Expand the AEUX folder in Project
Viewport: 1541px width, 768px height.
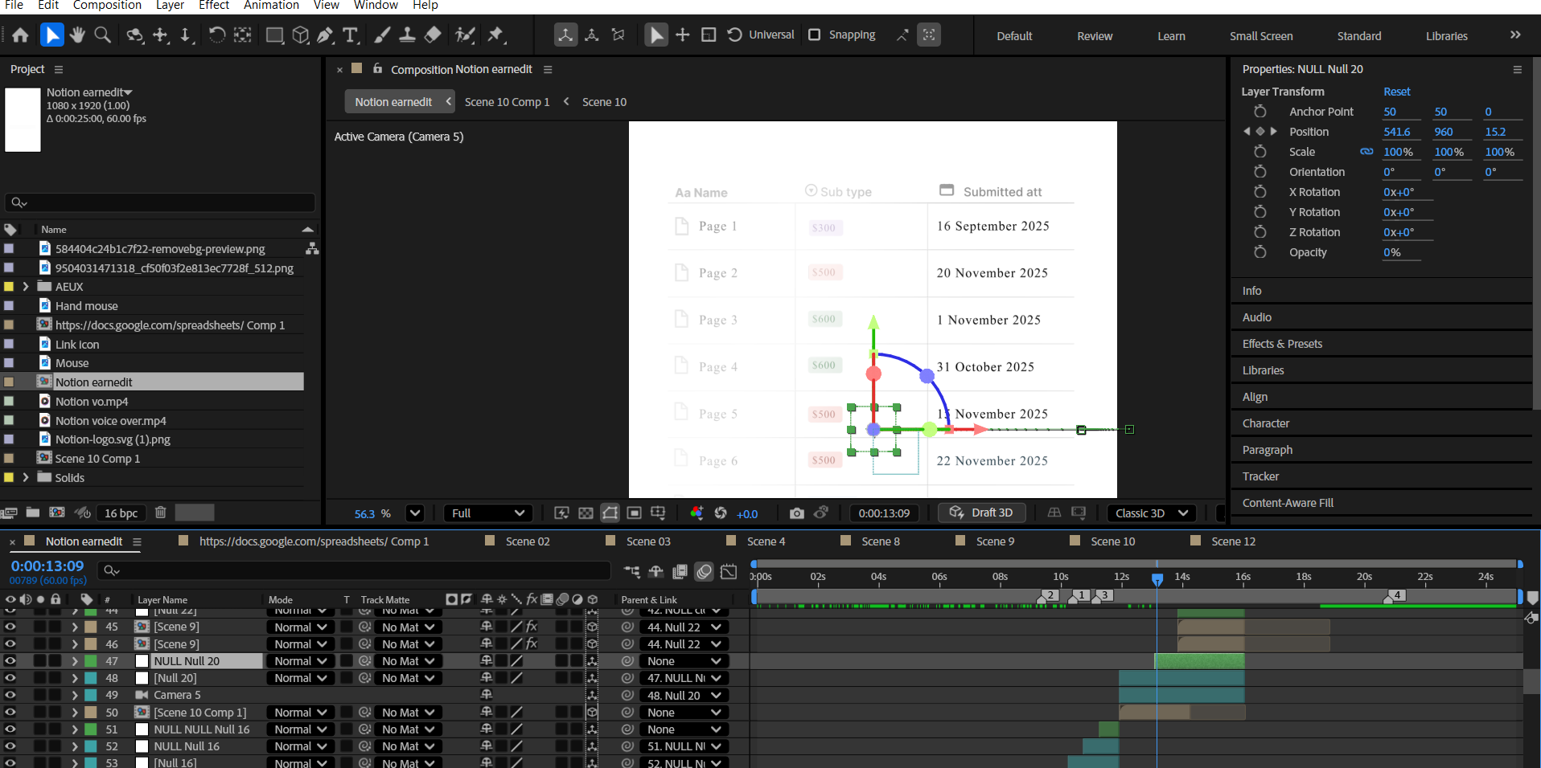coord(26,287)
